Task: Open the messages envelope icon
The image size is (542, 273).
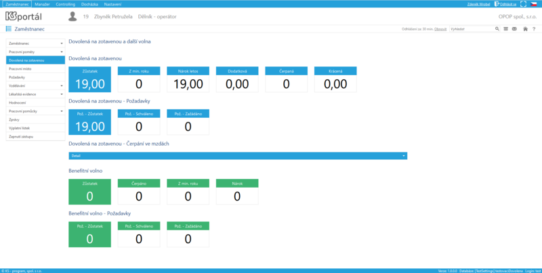Action: click(x=514, y=29)
